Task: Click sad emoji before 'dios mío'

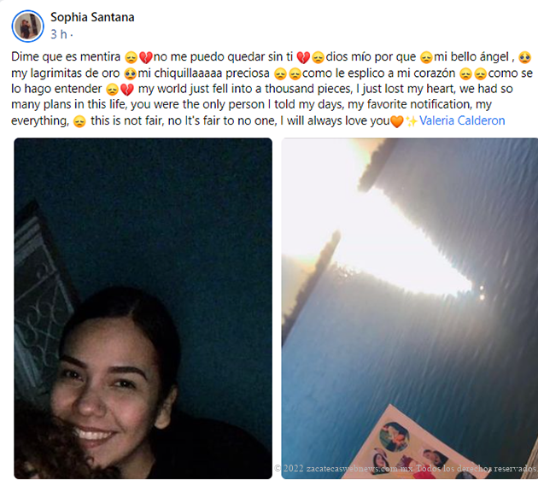Action: pos(319,57)
